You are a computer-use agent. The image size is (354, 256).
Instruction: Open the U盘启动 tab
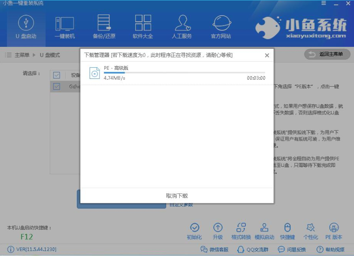pos(26,27)
